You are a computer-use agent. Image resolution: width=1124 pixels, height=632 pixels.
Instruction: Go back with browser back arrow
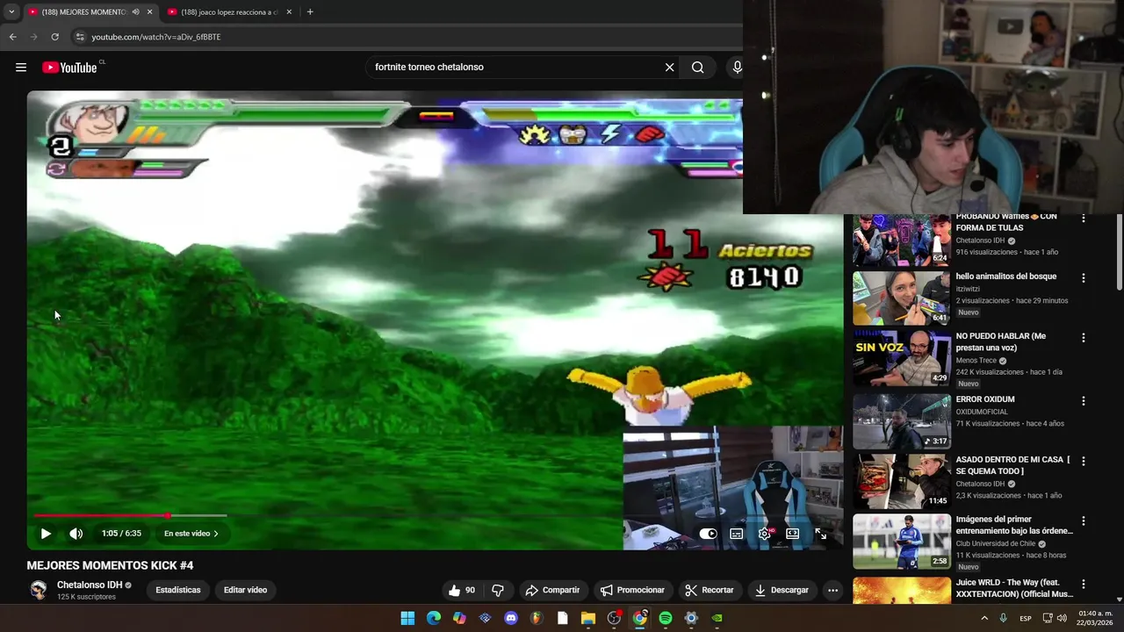pyautogui.click(x=12, y=37)
